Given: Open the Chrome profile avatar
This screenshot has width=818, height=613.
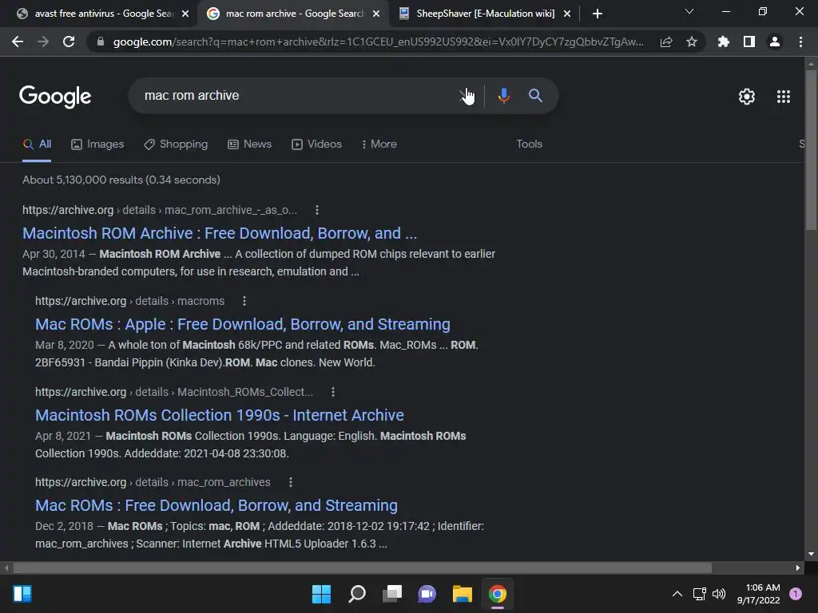Looking at the screenshot, I should [x=775, y=42].
